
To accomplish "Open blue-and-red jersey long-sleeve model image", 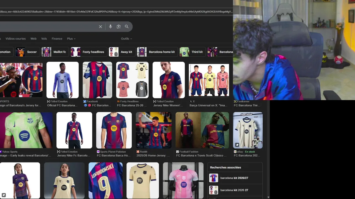I will 74,130.
